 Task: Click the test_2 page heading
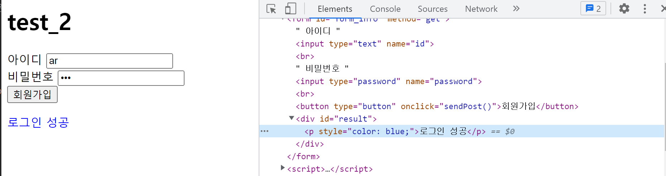[39, 22]
